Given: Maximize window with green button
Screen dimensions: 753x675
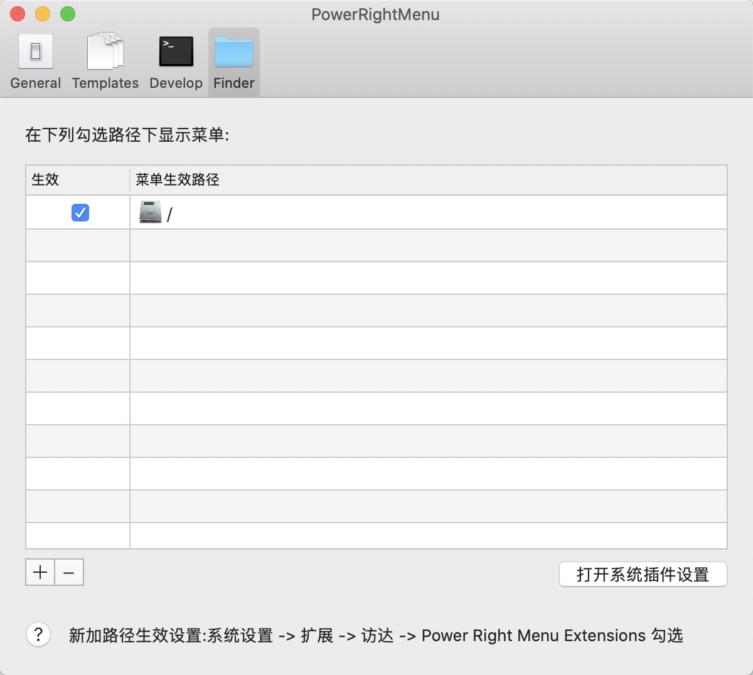Looking at the screenshot, I should click(x=68, y=14).
